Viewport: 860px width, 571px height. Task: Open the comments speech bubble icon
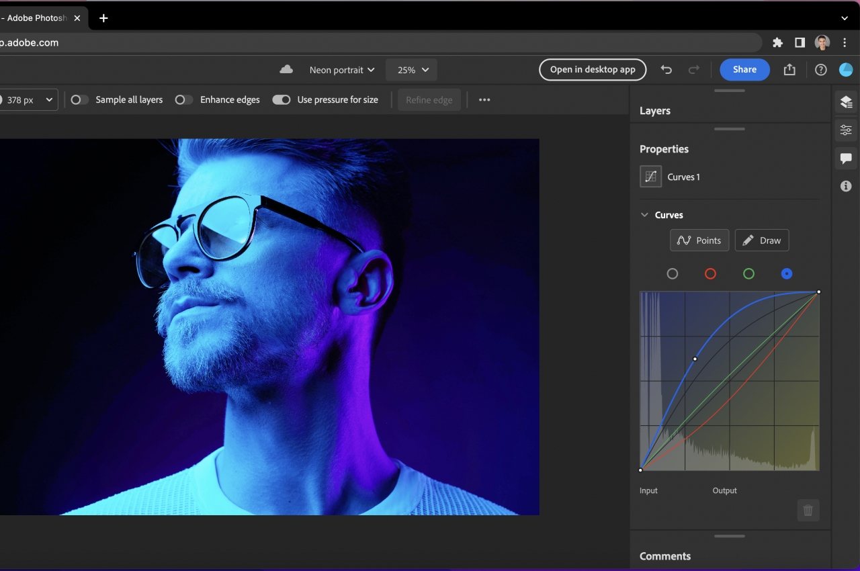click(x=846, y=159)
